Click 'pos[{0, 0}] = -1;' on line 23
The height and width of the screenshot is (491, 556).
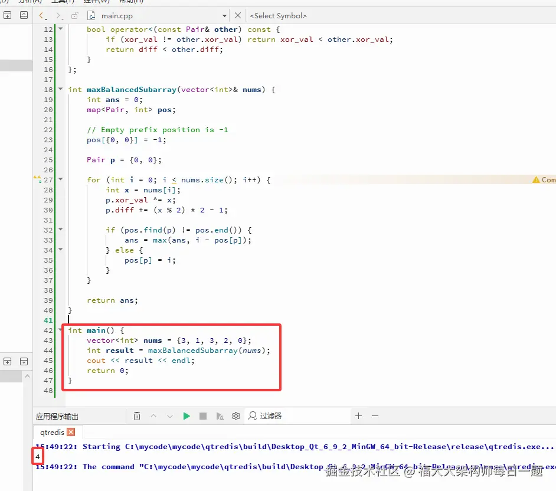(x=126, y=140)
